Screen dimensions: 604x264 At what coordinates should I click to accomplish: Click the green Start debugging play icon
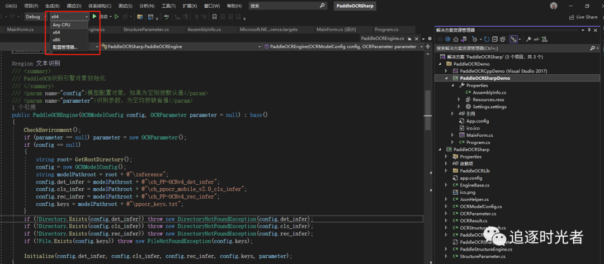pyautogui.click(x=95, y=17)
